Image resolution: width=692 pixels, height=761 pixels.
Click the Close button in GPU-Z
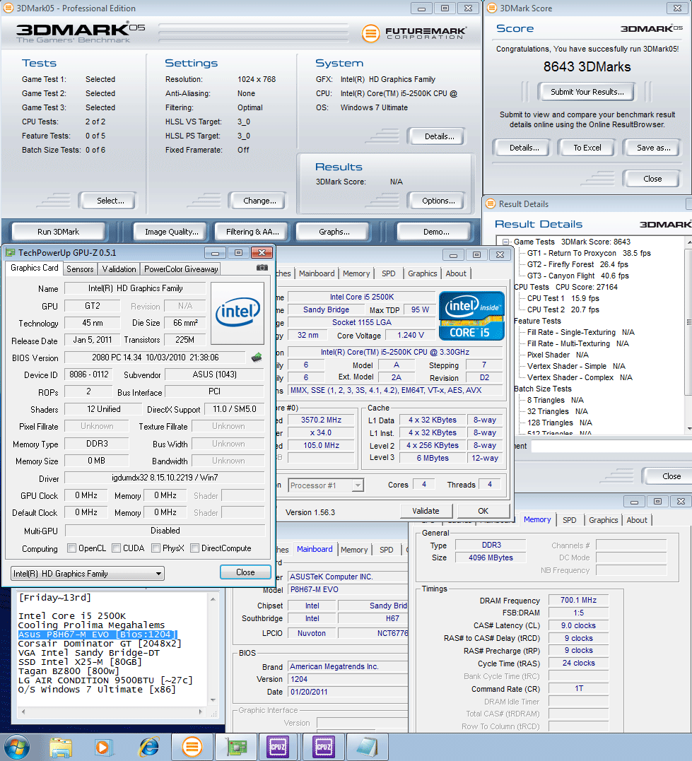click(x=245, y=572)
